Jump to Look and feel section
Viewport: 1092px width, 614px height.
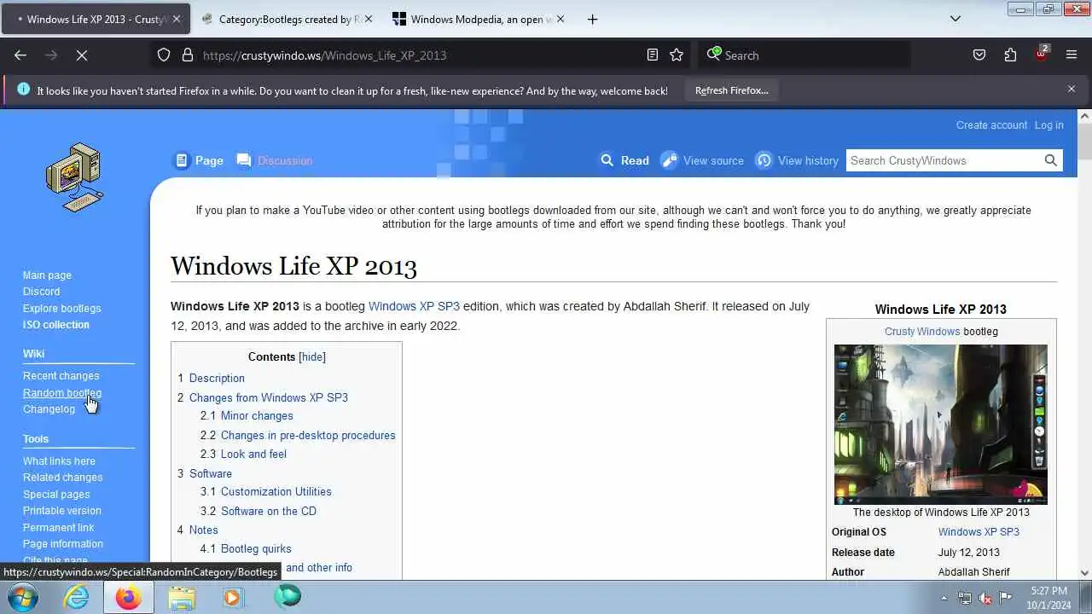pyautogui.click(x=253, y=455)
